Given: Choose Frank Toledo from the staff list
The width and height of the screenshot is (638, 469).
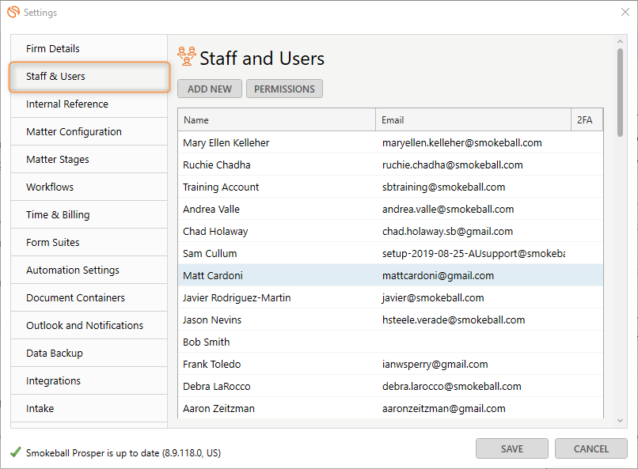Looking at the screenshot, I should pyautogui.click(x=390, y=364).
